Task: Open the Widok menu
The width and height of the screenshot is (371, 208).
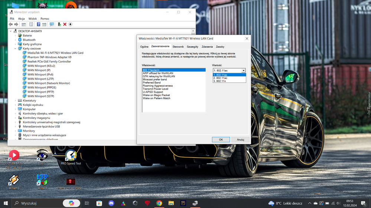Action: click(x=33, y=19)
